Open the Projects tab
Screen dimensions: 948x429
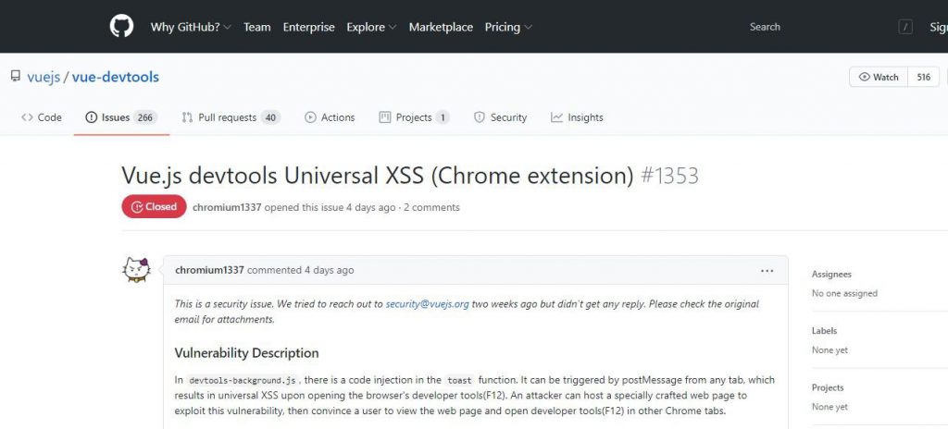(414, 117)
